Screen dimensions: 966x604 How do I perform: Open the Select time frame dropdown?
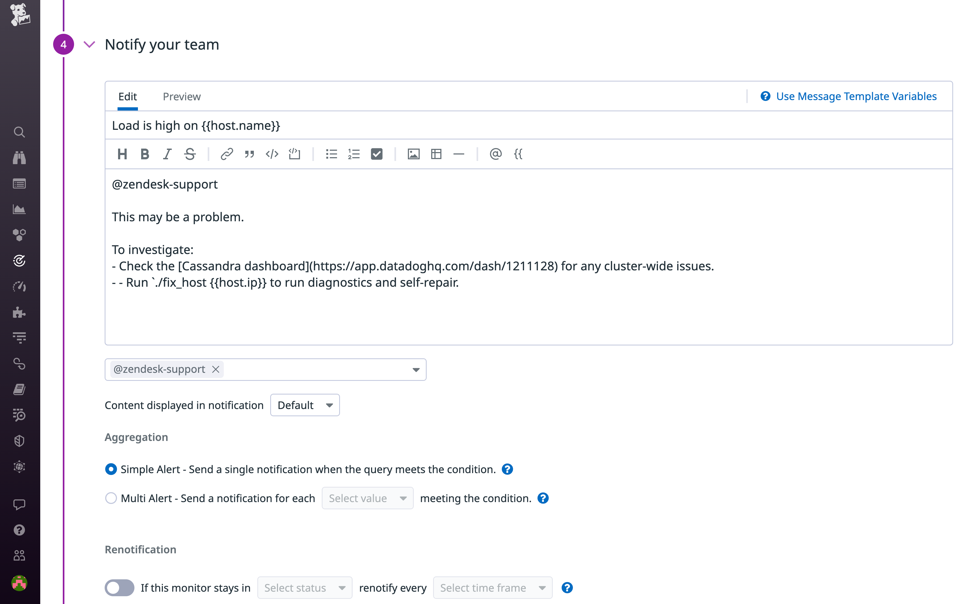click(492, 588)
